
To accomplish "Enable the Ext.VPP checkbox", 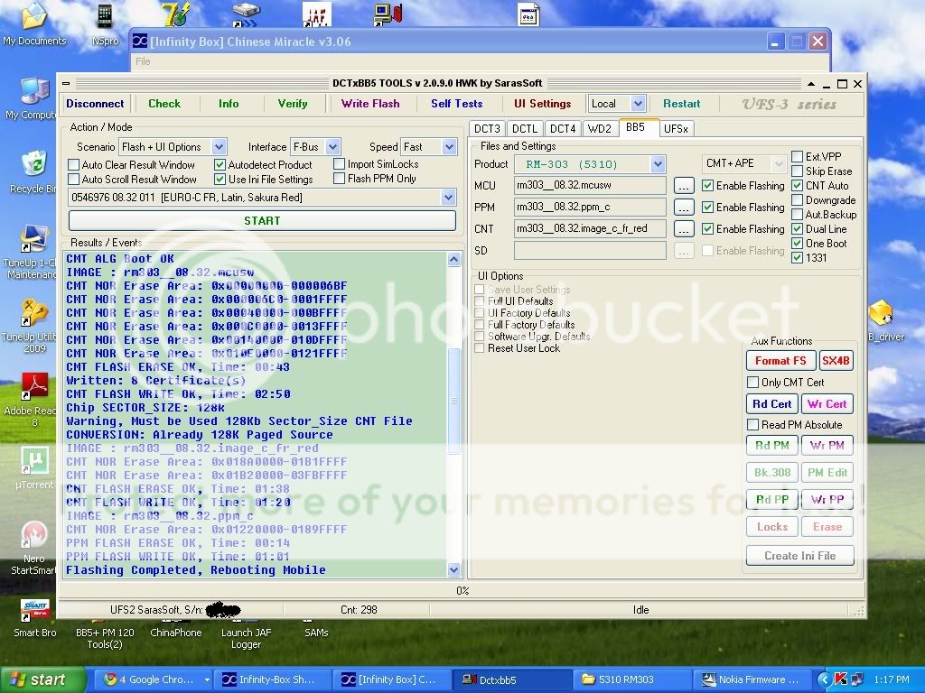I will tap(797, 157).
